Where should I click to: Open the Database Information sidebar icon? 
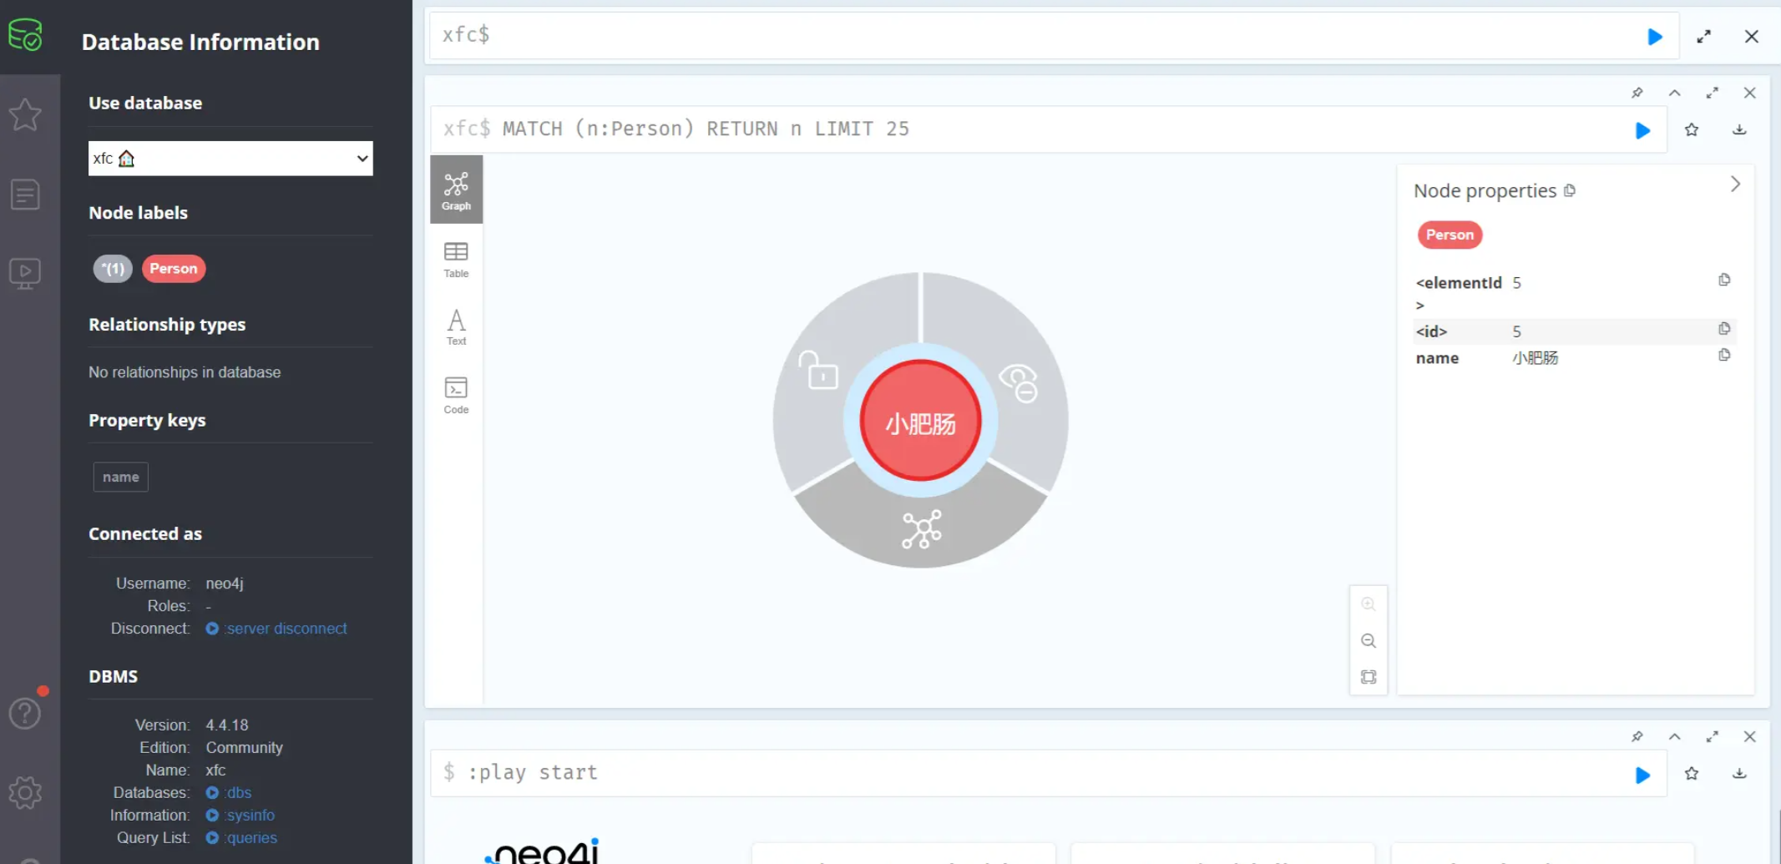tap(25, 35)
